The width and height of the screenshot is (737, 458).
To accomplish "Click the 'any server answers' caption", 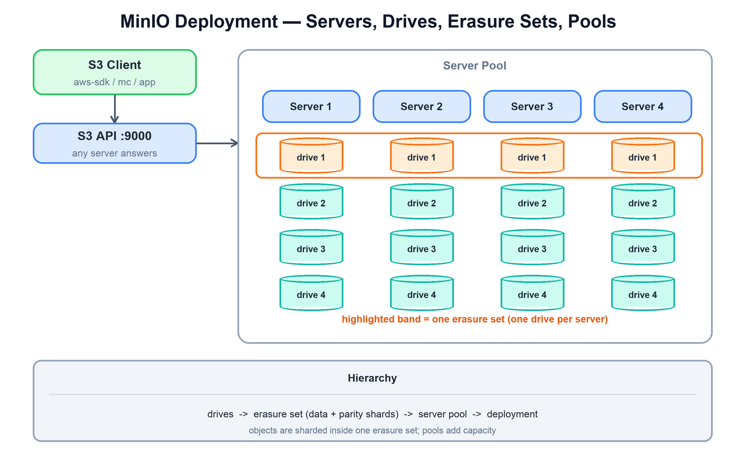I will [115, 153].
